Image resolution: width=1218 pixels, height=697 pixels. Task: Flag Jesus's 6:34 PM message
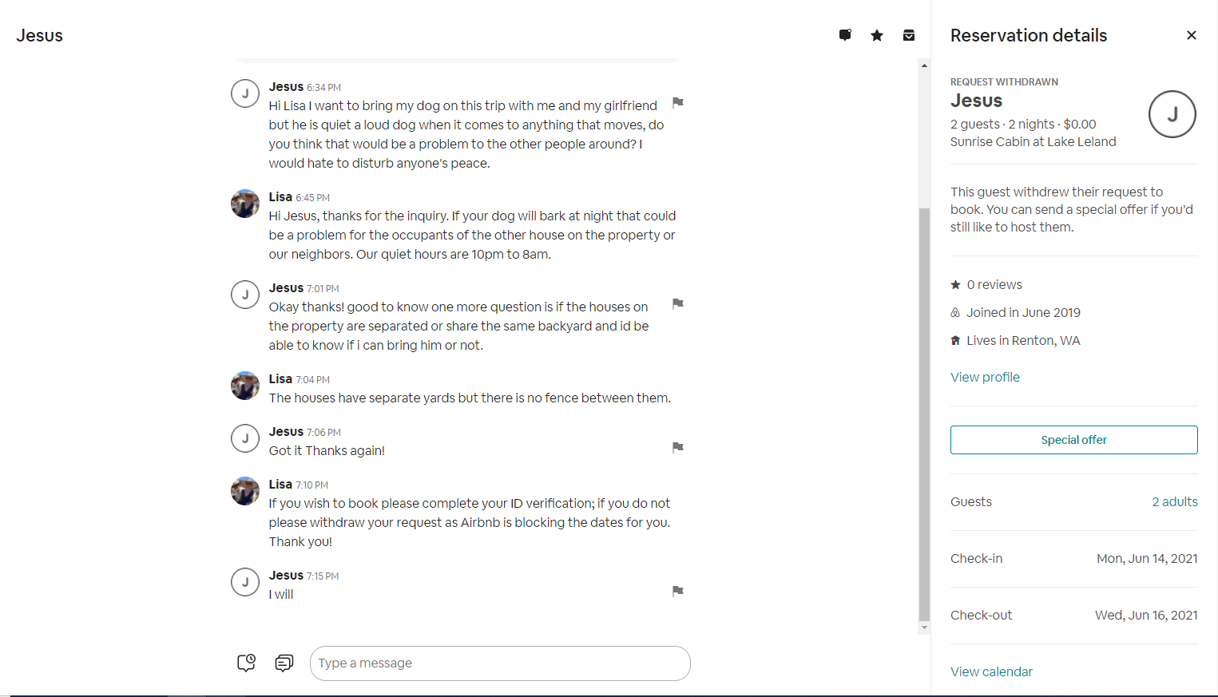(678, 102)
